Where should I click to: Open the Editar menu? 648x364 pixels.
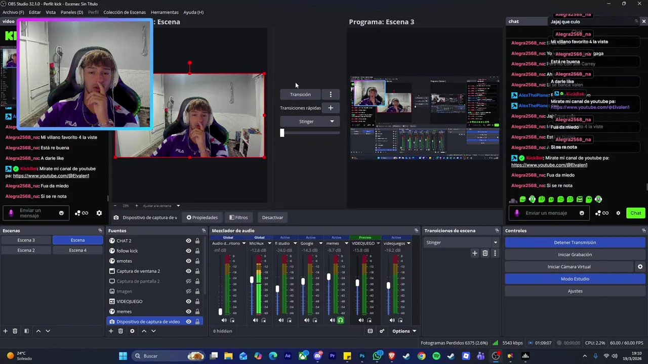(35, 12)
